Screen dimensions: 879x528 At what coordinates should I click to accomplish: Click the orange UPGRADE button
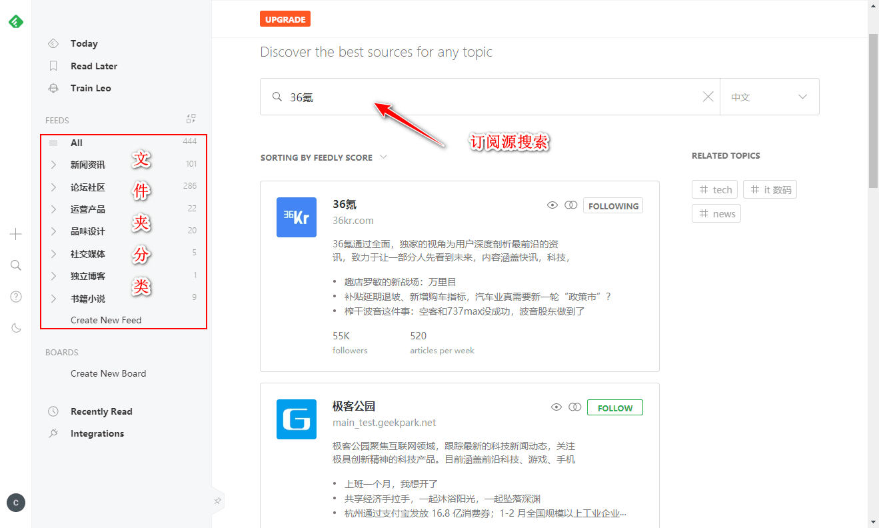tap(285, 19)
